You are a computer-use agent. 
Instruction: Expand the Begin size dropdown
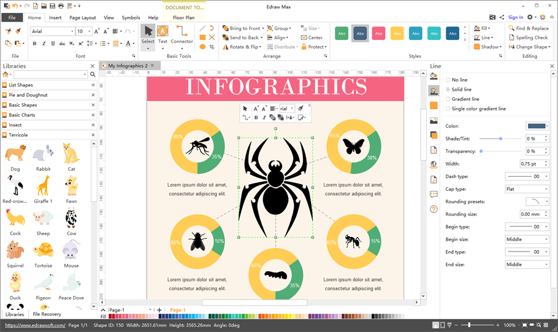click(x=527, y=239)
